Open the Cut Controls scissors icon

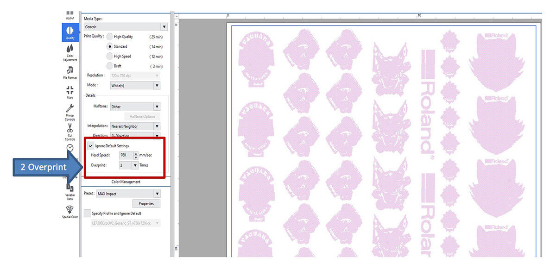[69, 132]
